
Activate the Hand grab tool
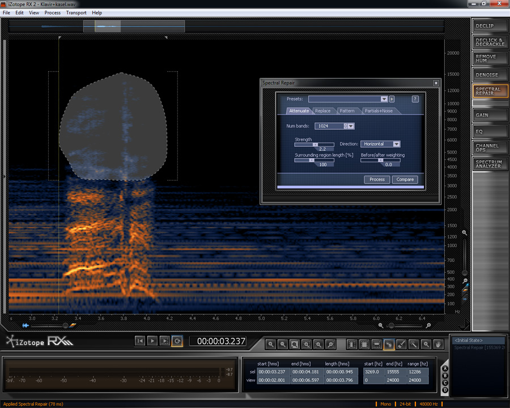coord(438,344)
